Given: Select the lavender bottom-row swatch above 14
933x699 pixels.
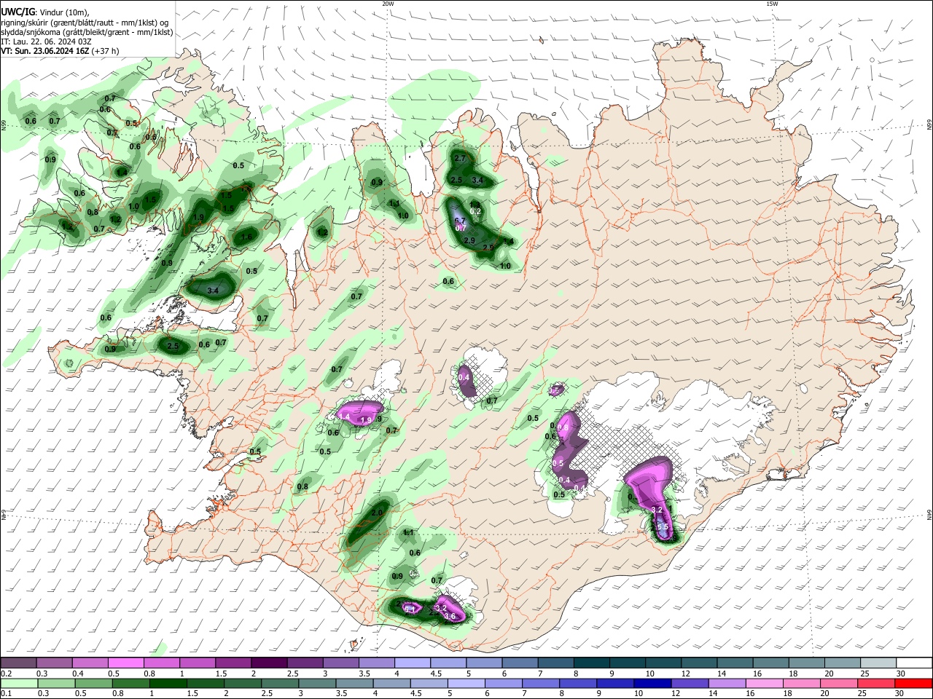Looking at the screenshot, I should (727, 684).
